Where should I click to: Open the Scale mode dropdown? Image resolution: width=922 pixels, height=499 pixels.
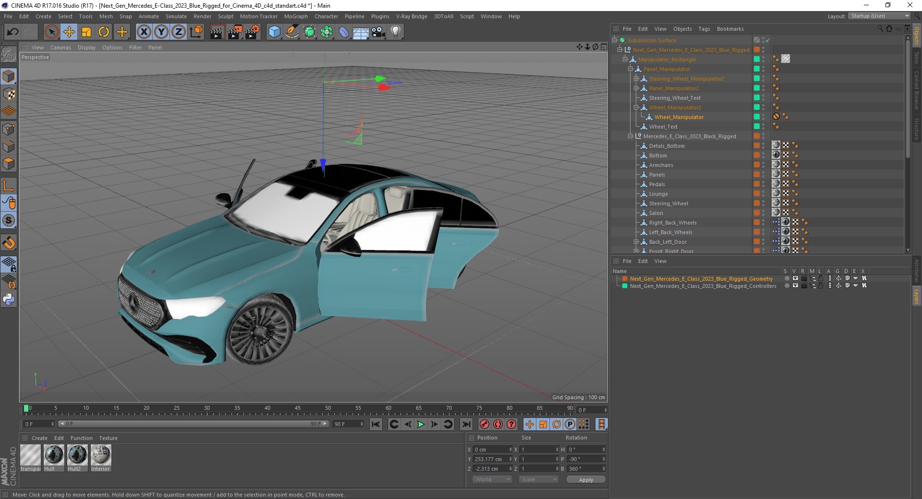539,479
